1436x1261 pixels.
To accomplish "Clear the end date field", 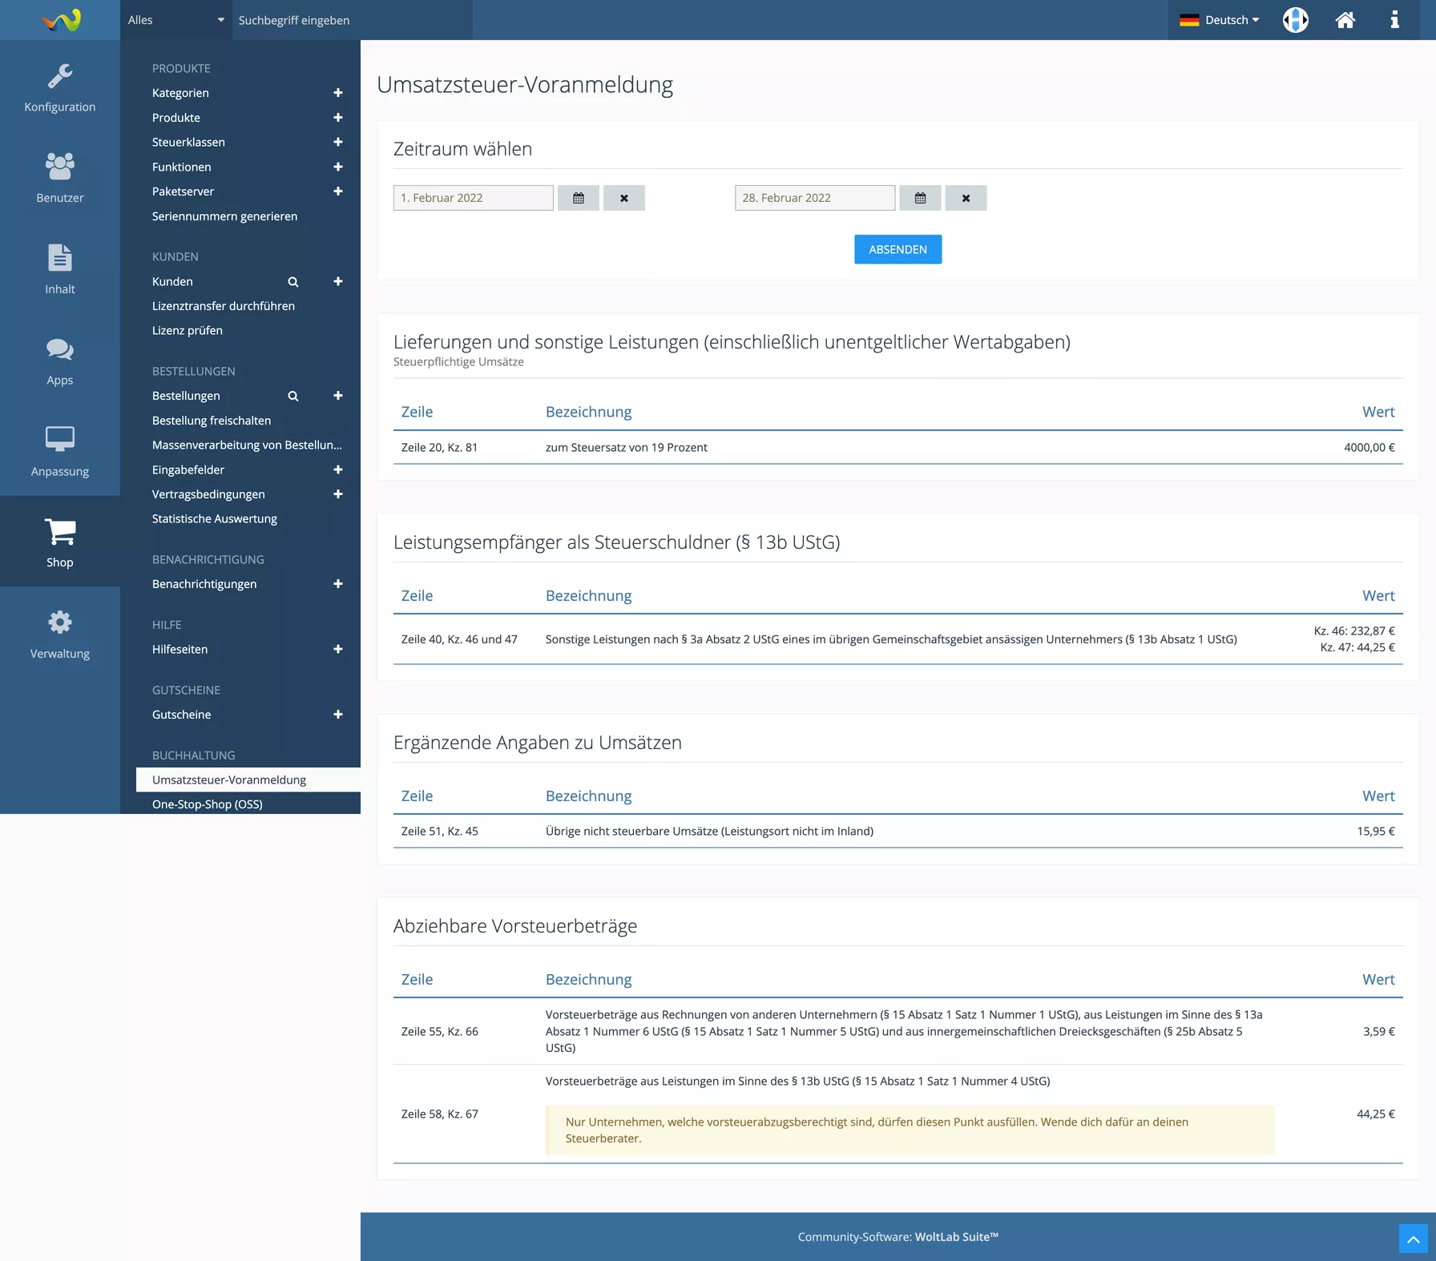I will coord(966,198).
